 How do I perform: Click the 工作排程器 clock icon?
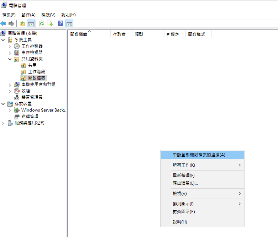click(17, 46)
